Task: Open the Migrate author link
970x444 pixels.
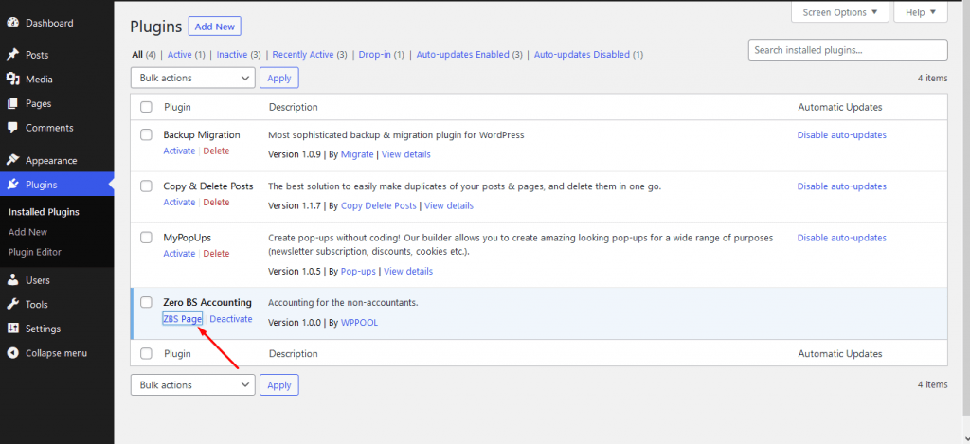Action: click(357, 154)
